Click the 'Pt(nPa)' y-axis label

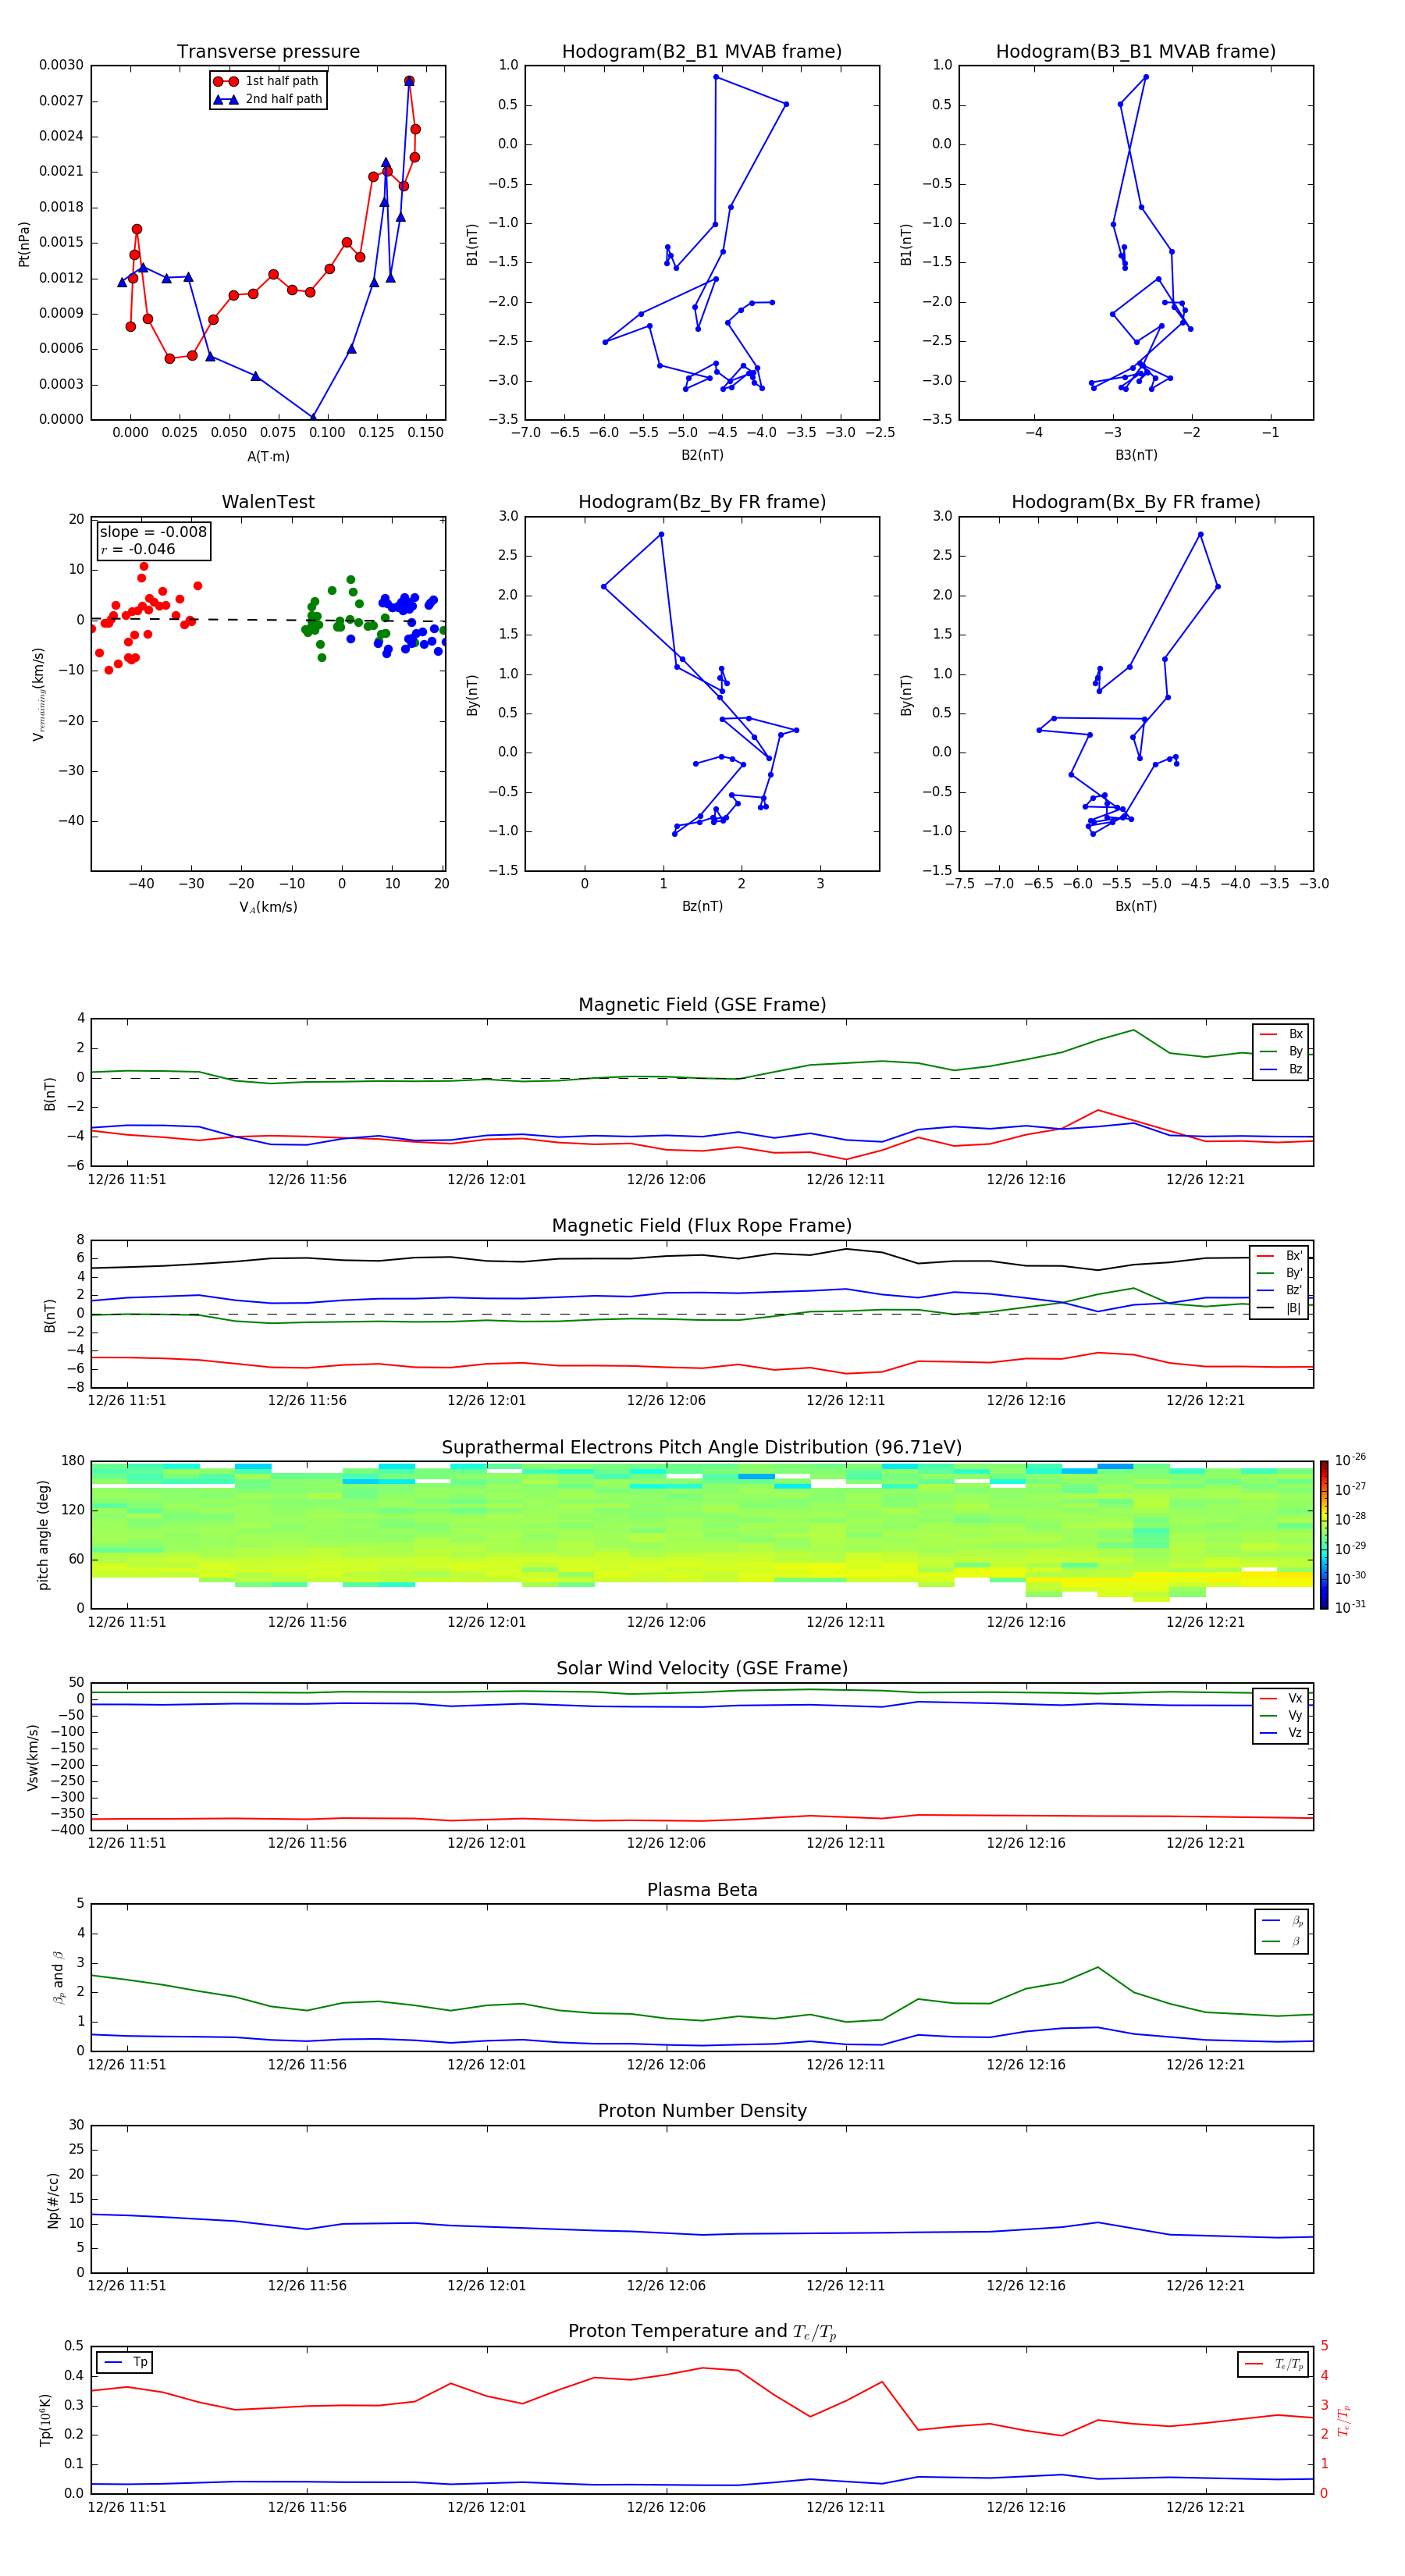[x=24, y=244]
